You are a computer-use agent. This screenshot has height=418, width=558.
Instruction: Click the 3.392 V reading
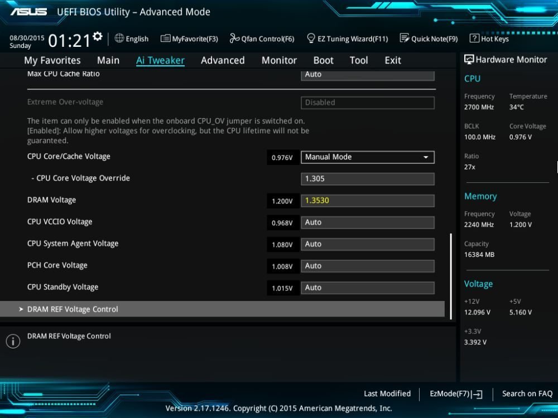(x=475, y=342)
